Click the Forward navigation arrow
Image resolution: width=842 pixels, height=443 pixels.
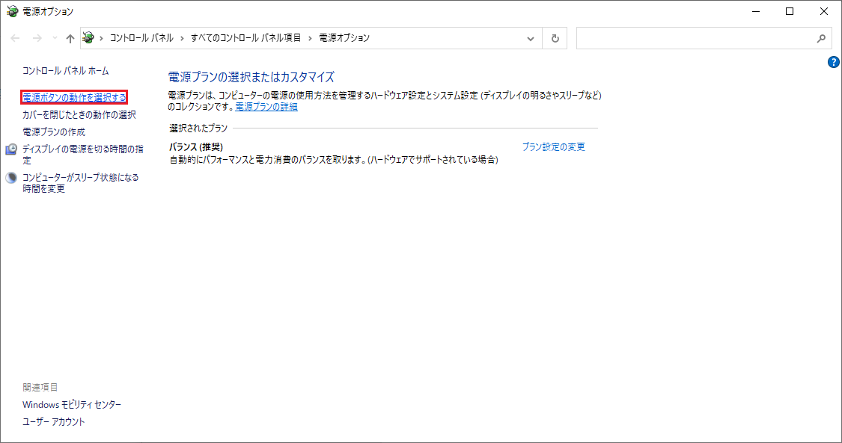click(x=37, y=38)
